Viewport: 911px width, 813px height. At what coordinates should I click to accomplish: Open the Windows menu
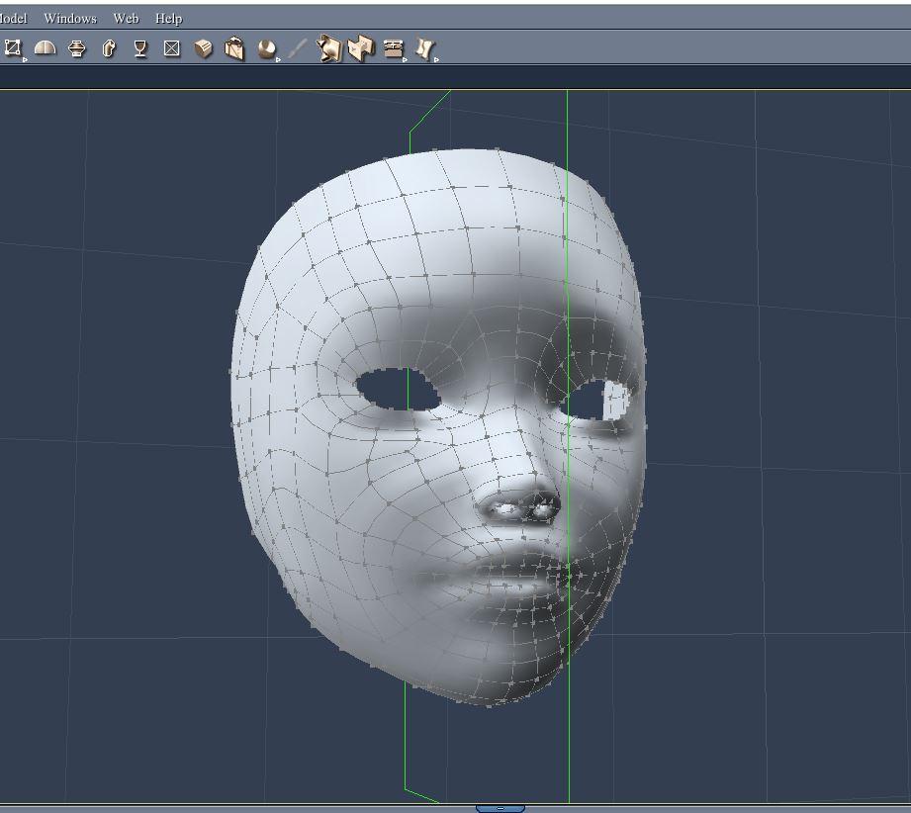coord(69,19)
